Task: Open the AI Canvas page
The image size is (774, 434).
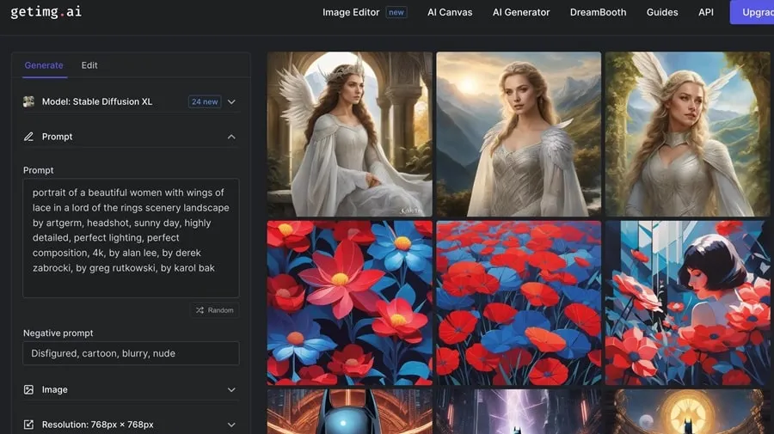Action: click(450, 12)
